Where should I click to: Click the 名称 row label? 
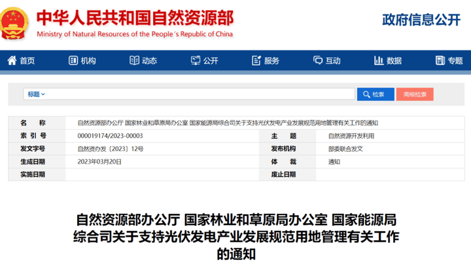pos(33,123)
